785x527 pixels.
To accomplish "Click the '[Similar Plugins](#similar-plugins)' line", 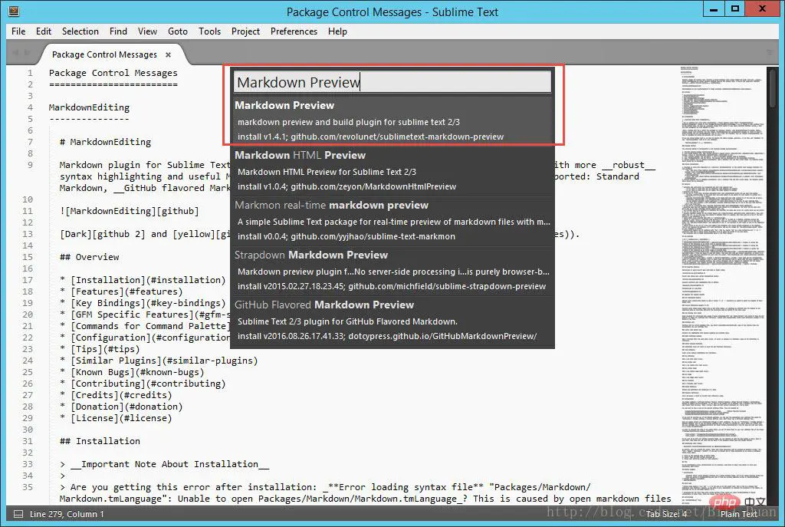I will coord(159,361).
